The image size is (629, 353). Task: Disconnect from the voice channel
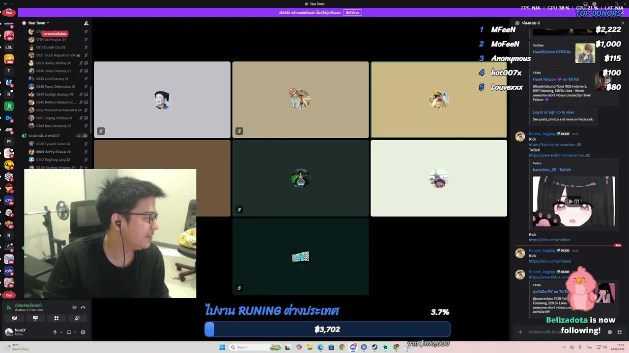83,307
